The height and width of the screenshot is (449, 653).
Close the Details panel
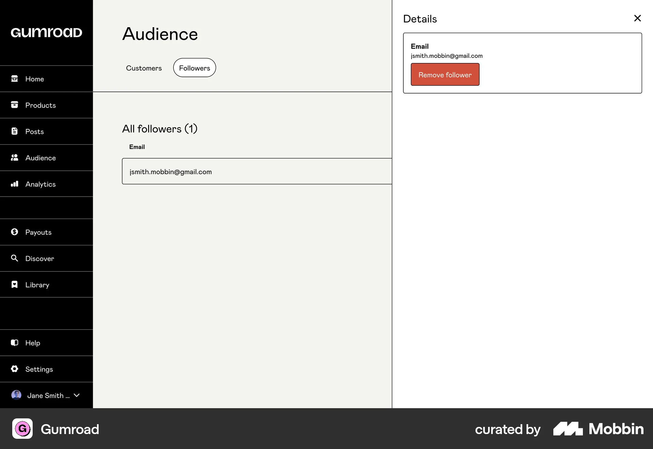click(x=637, y=18)
